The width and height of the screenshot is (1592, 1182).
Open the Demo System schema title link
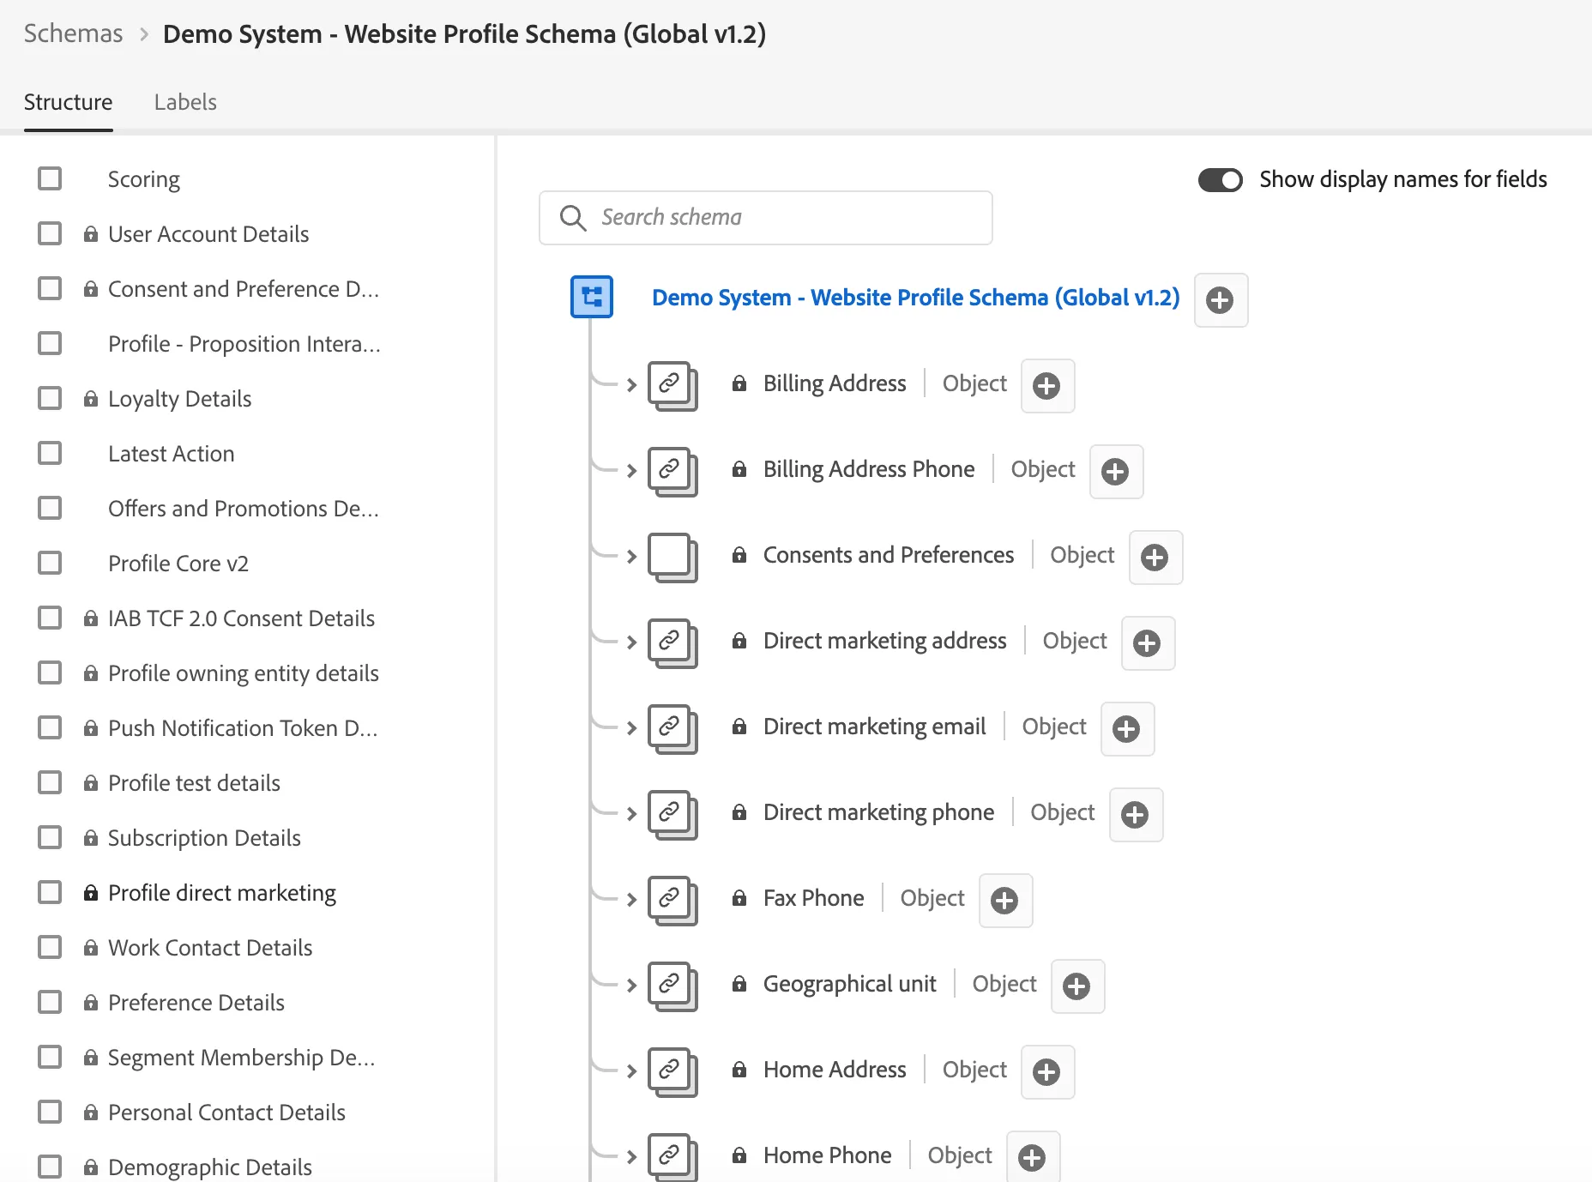coord(915,298)
